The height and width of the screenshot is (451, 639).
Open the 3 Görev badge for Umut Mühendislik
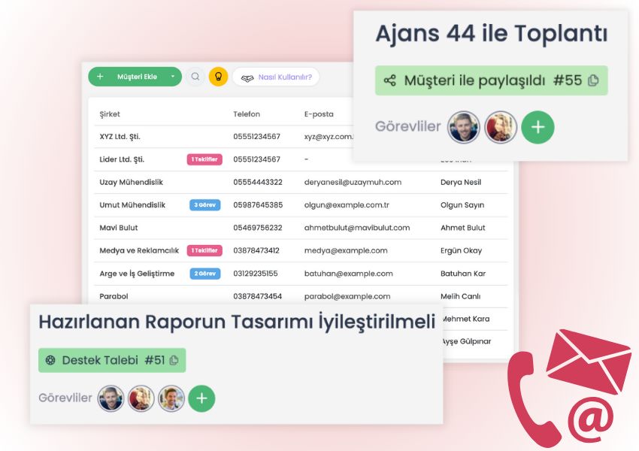[x=204, y=204]
